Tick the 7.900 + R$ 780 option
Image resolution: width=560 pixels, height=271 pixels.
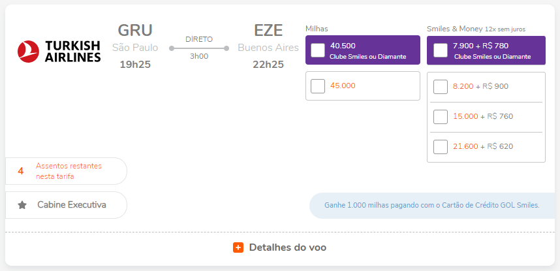pyautogui.click(x=441, y=50)
